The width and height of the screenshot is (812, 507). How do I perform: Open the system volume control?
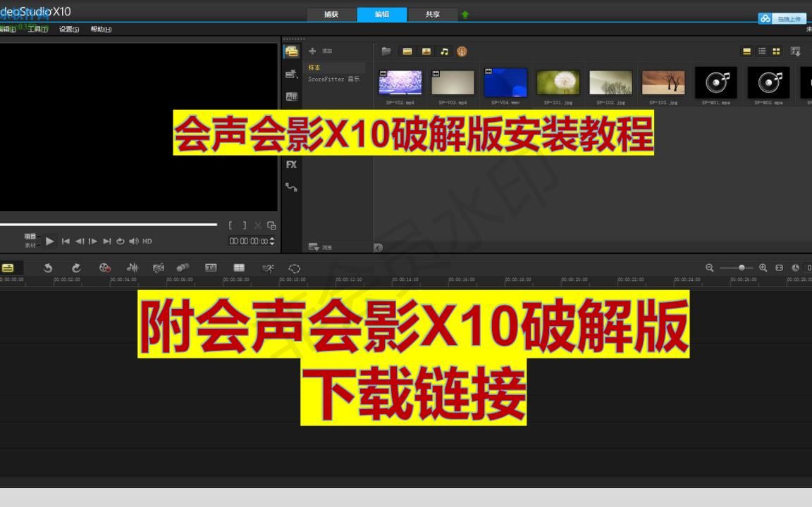134,242
